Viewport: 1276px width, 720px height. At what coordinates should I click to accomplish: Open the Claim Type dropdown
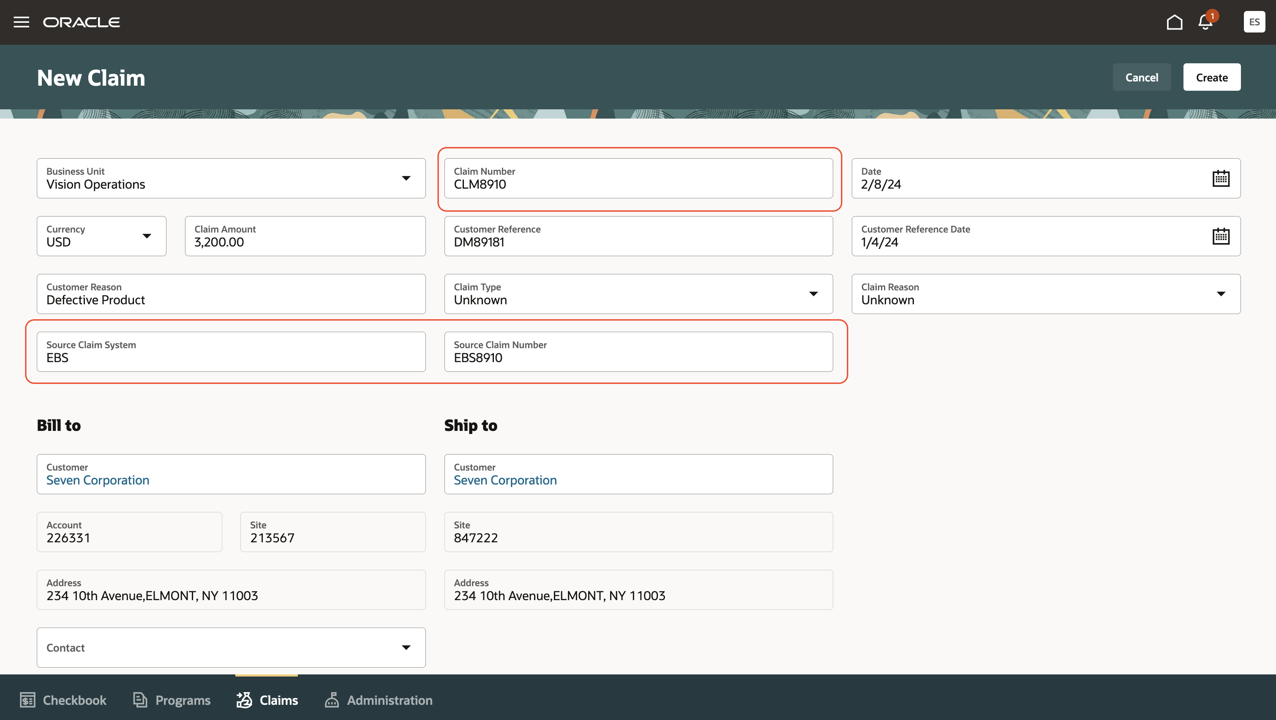tap(813, 294)
